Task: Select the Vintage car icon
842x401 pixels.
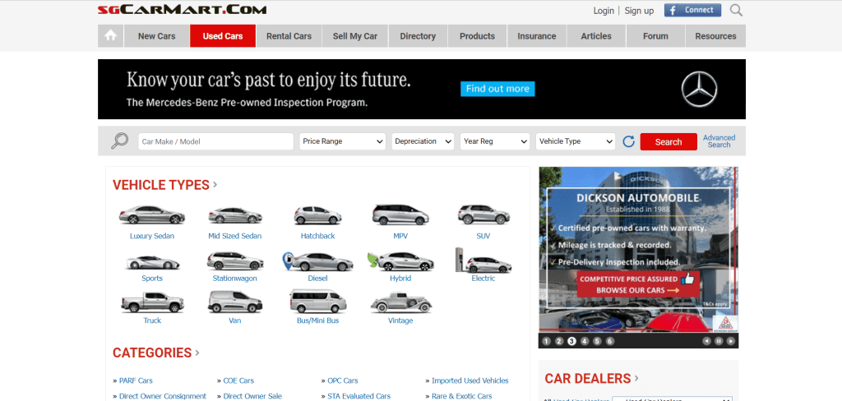Action: click(x=400, y=302)
